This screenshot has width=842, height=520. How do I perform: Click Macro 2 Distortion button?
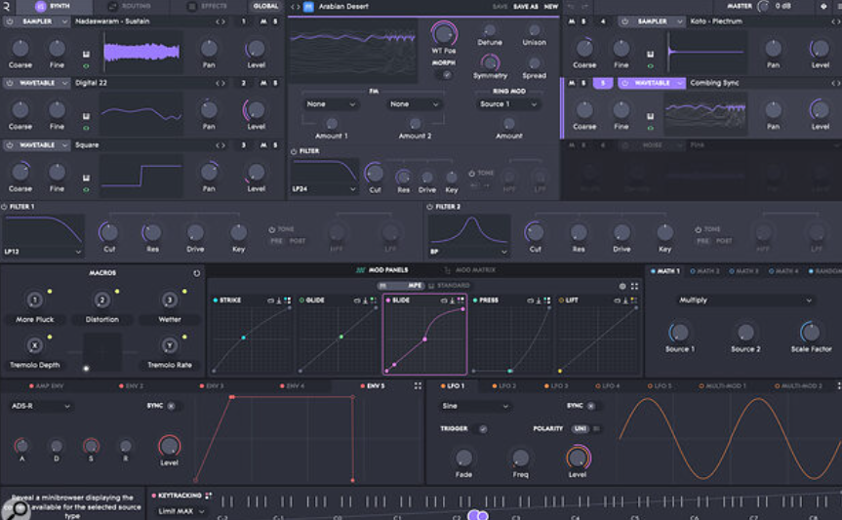[102, 300]
